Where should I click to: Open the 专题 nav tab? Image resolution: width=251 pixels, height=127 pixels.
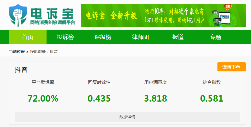click(215, 37)
